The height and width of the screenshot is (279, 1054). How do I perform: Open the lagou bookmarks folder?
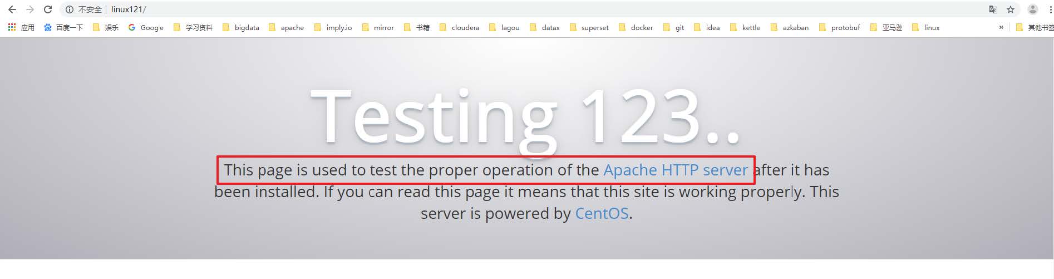[504, 27]
